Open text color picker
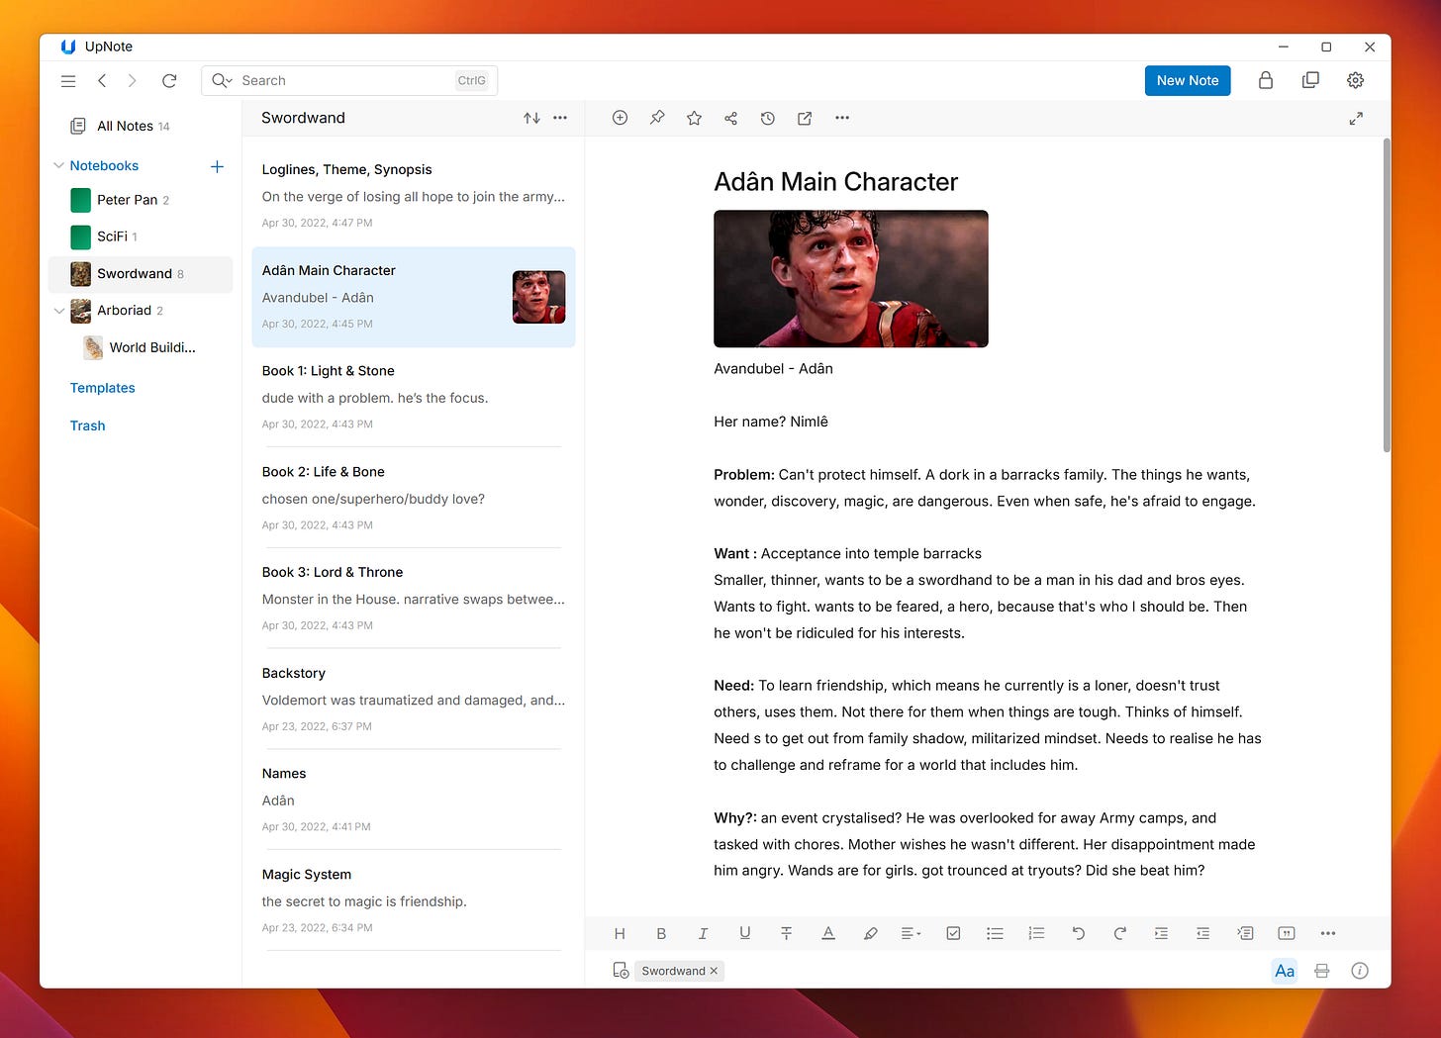This screenshot has height=1038, width=1441. pos(828,933)
